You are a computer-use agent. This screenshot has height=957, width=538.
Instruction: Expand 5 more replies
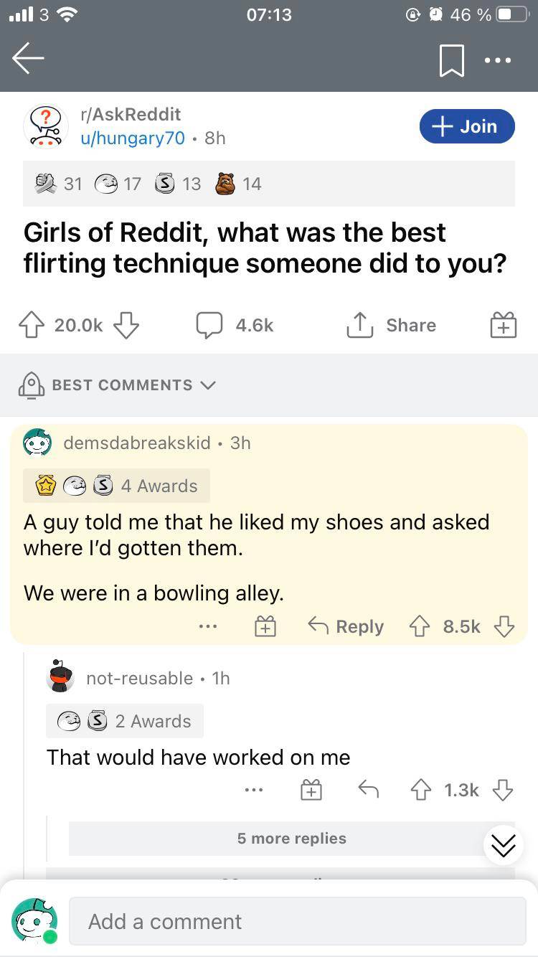click(x=291, y=838)
